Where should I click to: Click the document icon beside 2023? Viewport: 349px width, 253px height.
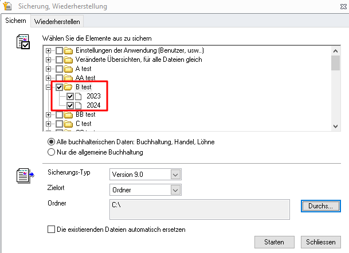(80, 96)
